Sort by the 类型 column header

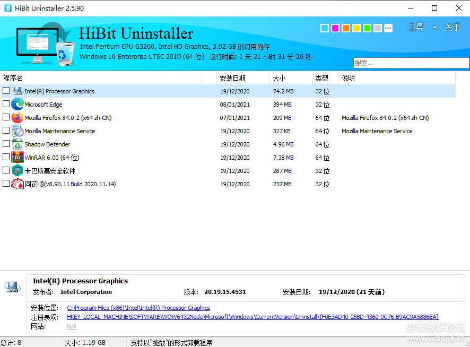[325, 78]
